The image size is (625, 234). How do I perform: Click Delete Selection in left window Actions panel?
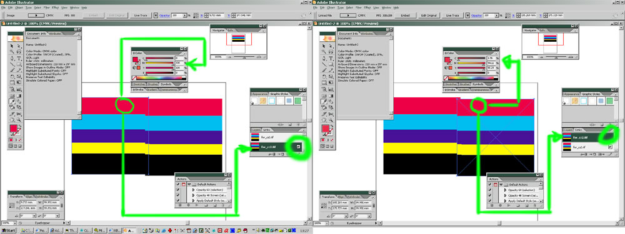223,205
